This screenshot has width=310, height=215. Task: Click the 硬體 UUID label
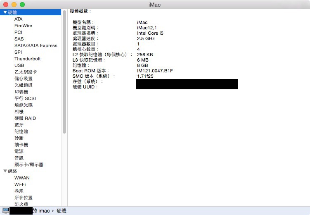(85, 87)
